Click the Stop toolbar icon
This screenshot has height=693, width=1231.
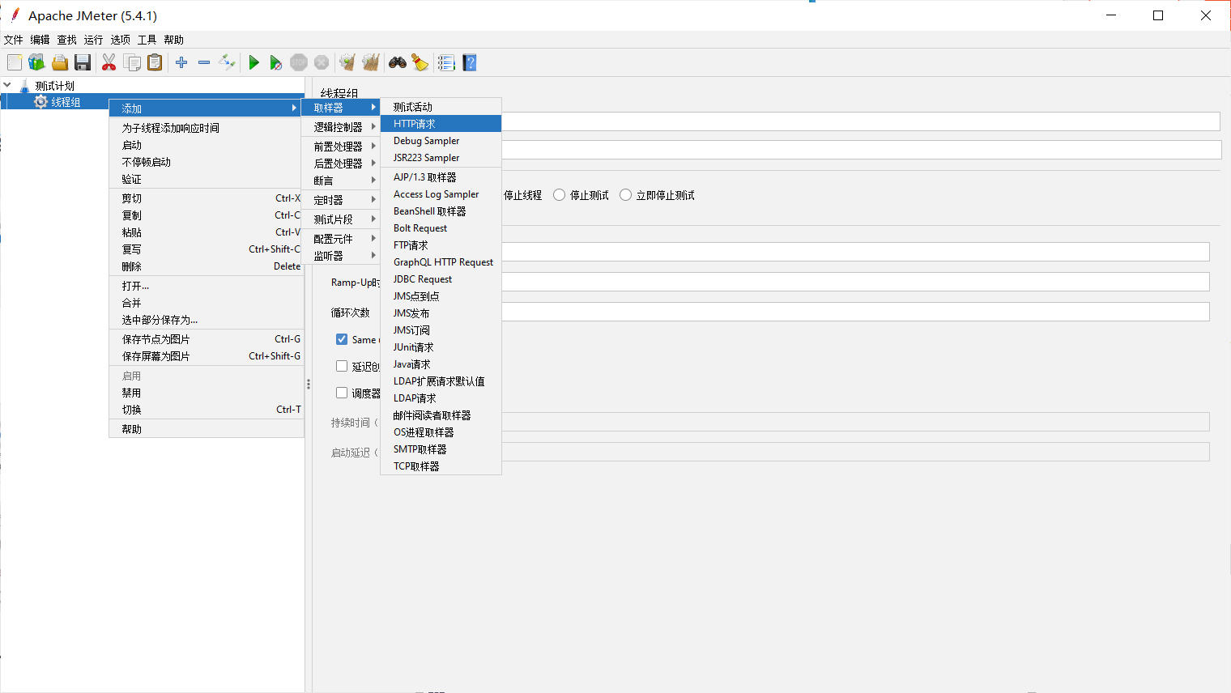click(x=299, y=62)
